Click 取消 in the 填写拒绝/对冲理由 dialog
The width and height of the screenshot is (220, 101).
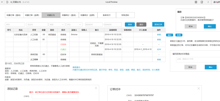(190, 67)
